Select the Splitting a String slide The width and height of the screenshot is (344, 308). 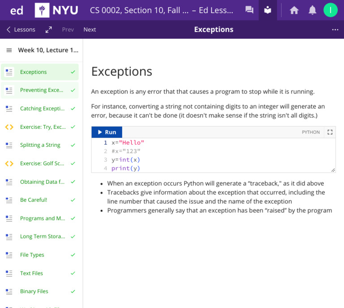click(x=40, y=145)
